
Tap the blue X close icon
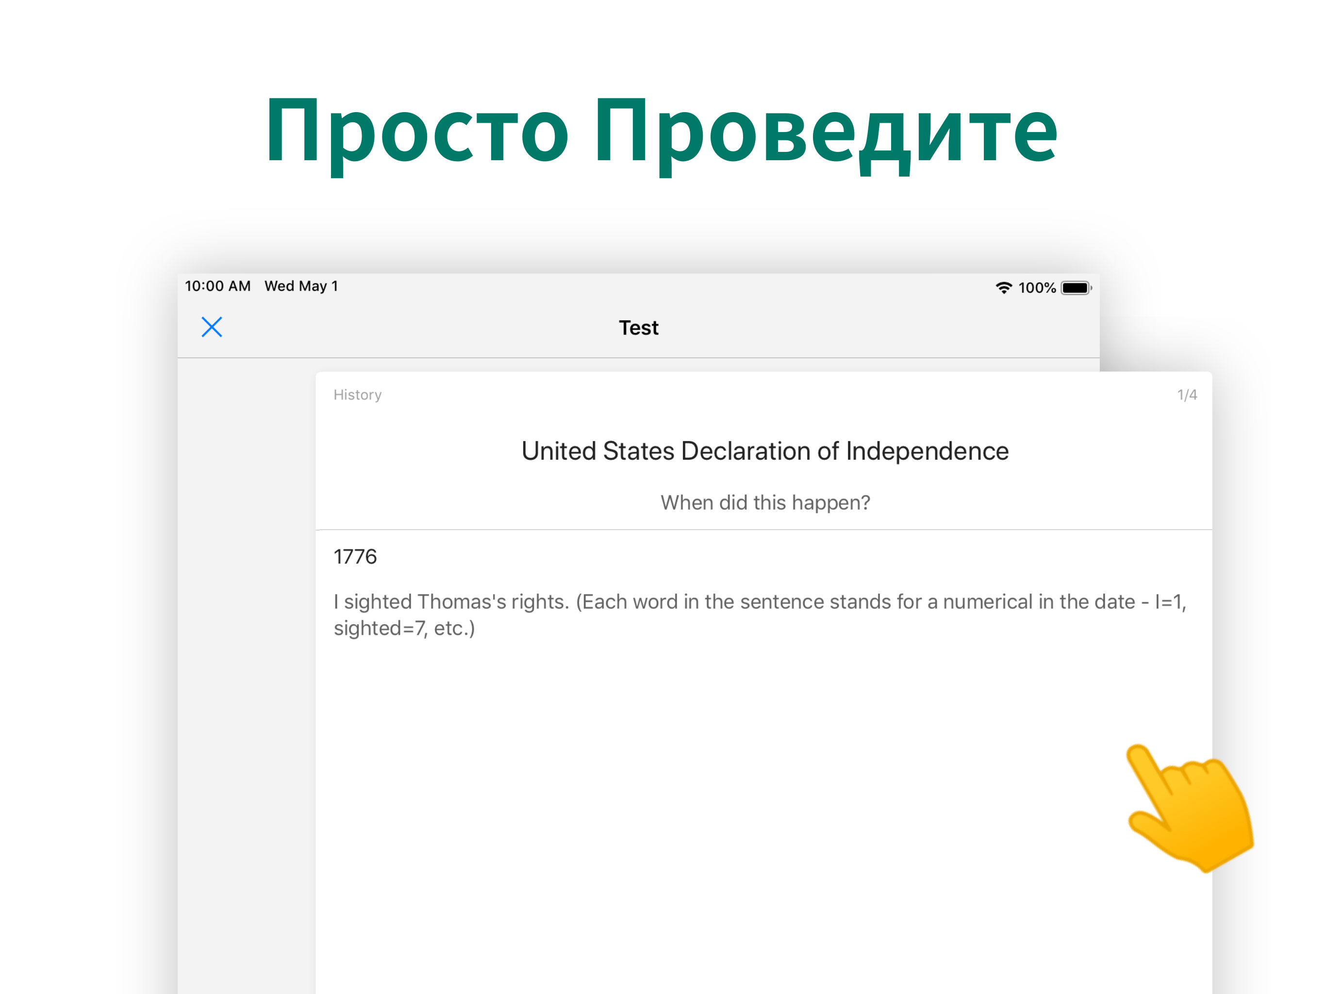pyautogui.click(x=211, y=327)
